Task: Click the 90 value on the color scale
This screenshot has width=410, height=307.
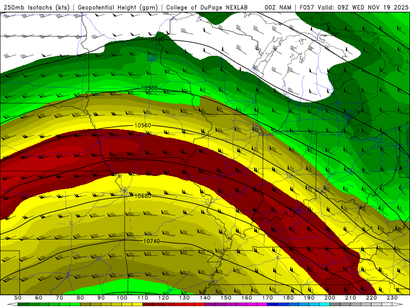Action: pyautogui.click(x=101, y=298)
